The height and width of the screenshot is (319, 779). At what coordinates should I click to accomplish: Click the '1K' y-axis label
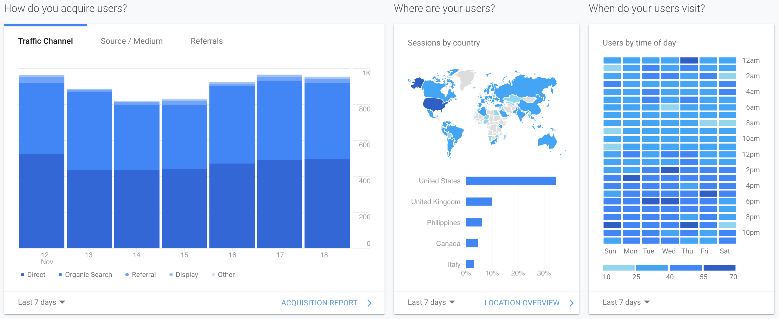pos(366,73)
